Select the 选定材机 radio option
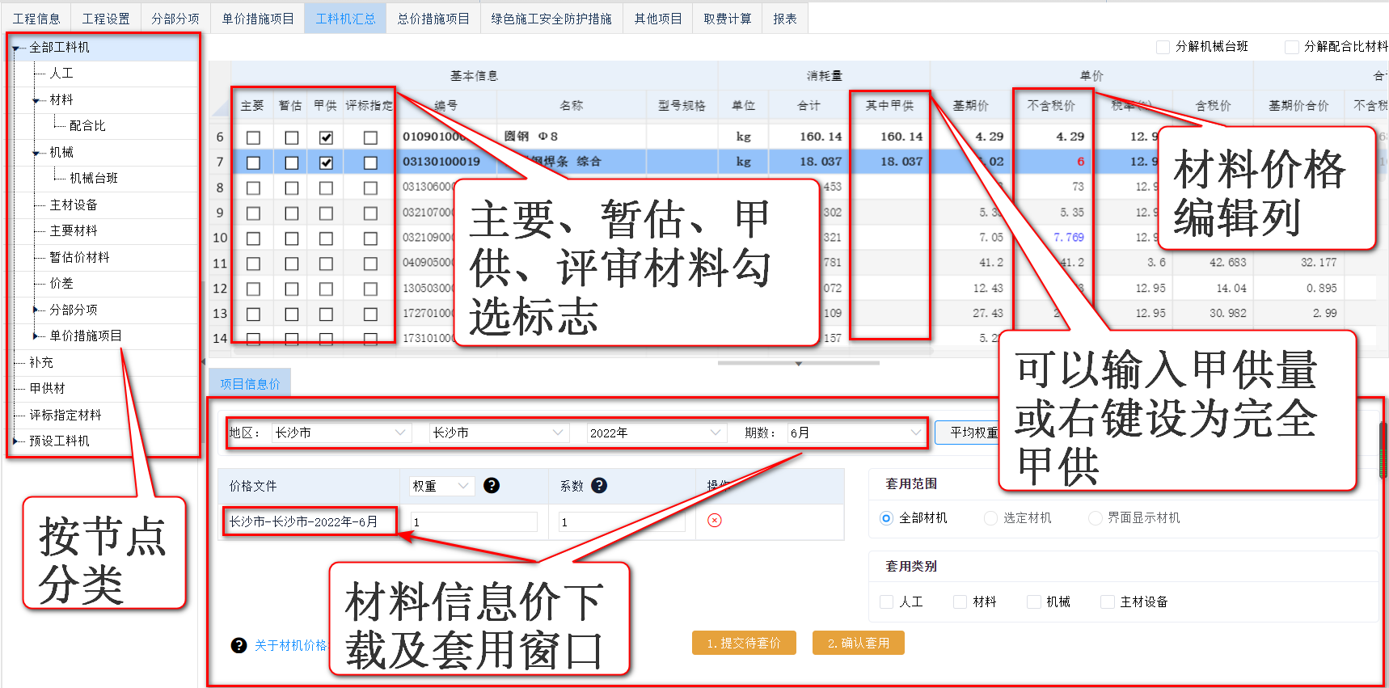Screen dimensions: 1389x688 [990, 518]
